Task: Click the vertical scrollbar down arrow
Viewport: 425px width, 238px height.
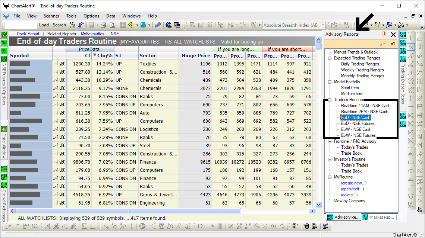Action: pyautogui.click(x=318, y=205)
